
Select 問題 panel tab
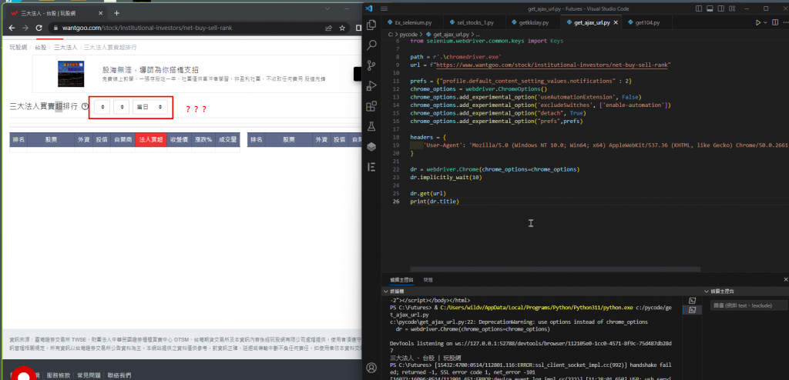pos(428,279)
